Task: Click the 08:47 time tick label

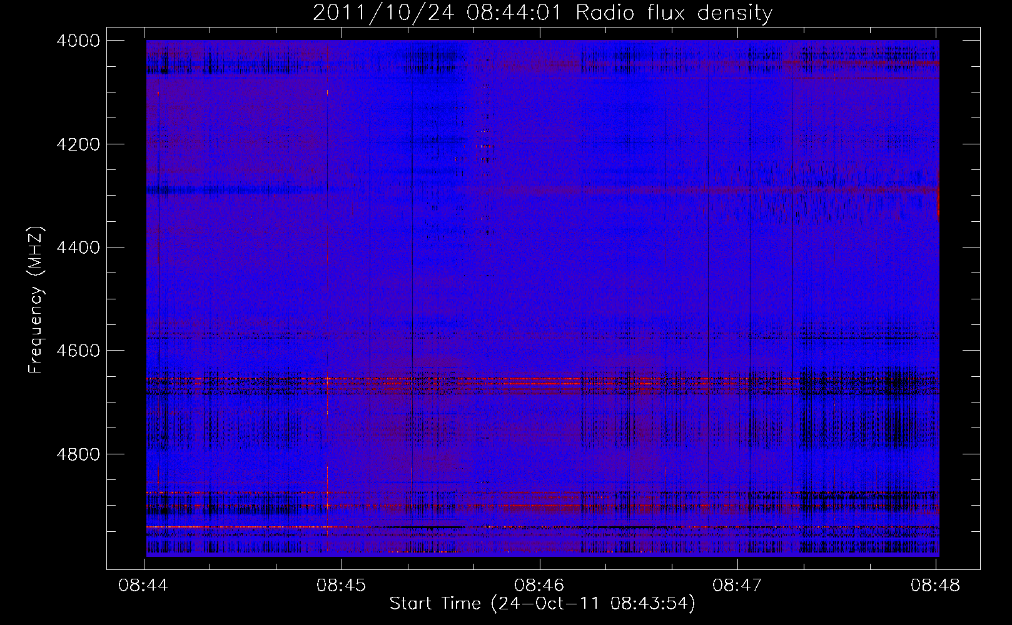Action: [738, 586]
